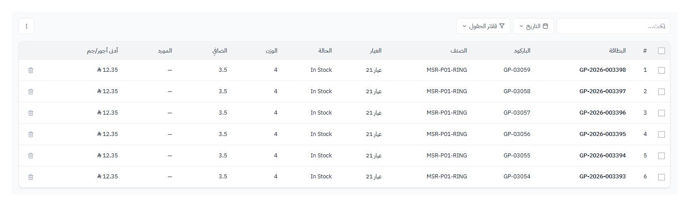Click barcode GP-03055
The width and height of the screenshot is (689, 206).
pyautogui.click(x=517, y=156)
